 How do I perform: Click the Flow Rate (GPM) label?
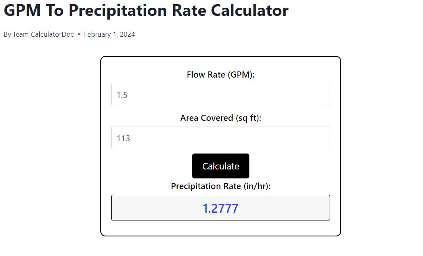(x=220, y=74)
